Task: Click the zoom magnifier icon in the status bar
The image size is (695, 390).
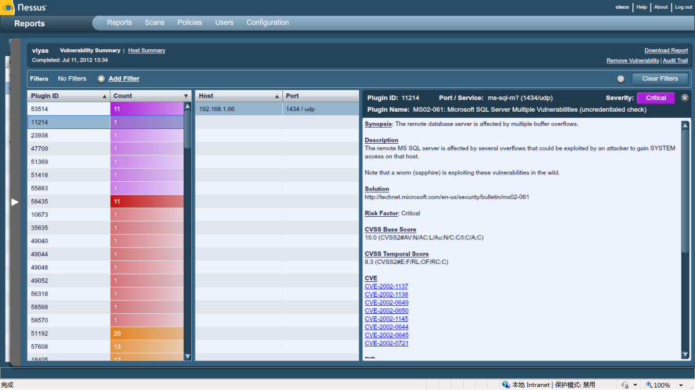Action: (649, 384)
